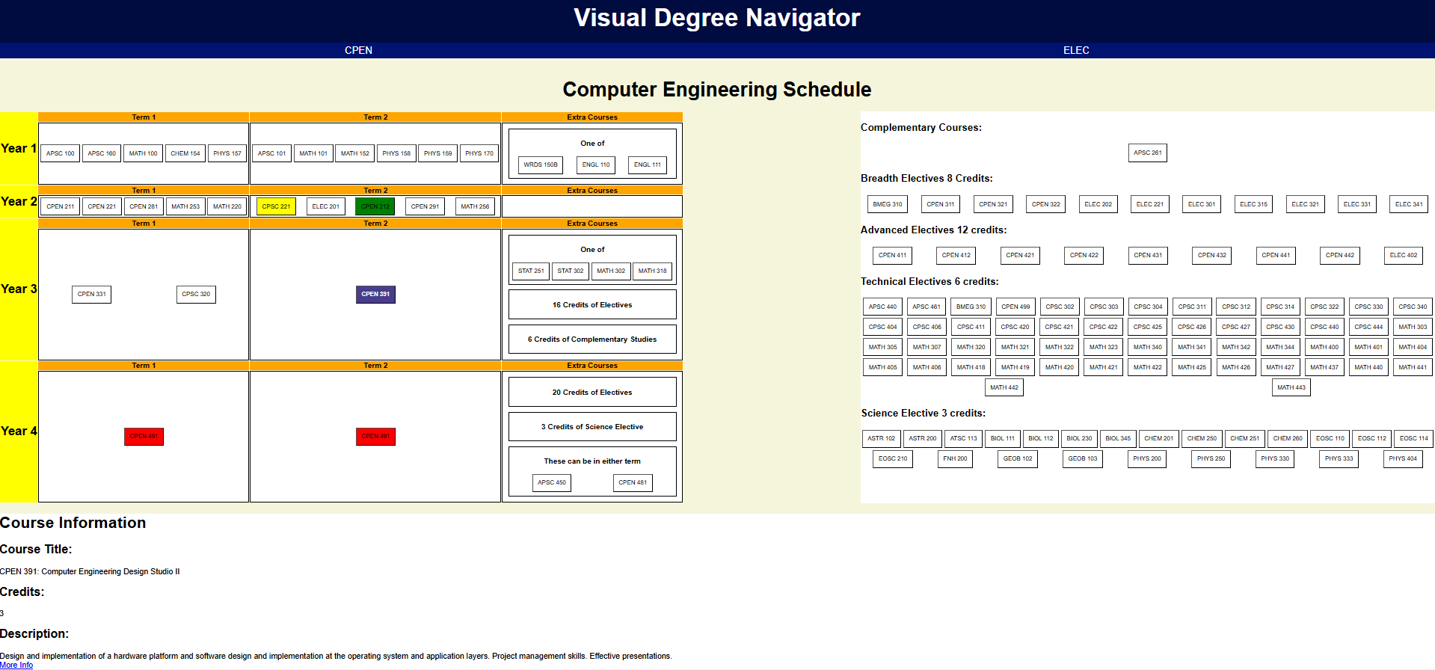Select STAT 251 in Year 3 extra courses
This screenshot has height=670, width=1435.
pyautogui.click(x=531, y=271)
